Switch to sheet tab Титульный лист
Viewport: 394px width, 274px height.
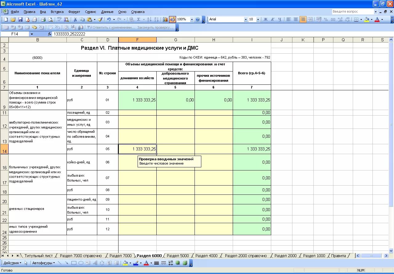[39, 256]
